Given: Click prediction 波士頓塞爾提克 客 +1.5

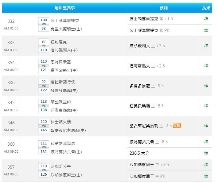Looking at the screenshot, I should click(151, 19).
